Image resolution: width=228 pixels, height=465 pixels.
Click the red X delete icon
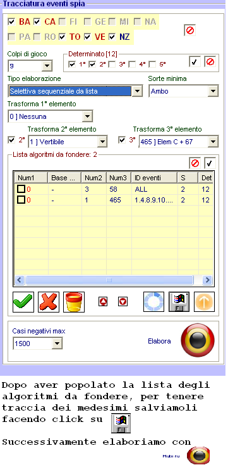coord(49,302)
